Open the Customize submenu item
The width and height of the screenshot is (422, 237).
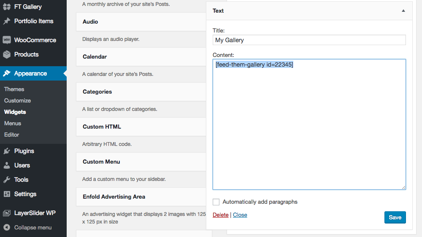point(17,100)
